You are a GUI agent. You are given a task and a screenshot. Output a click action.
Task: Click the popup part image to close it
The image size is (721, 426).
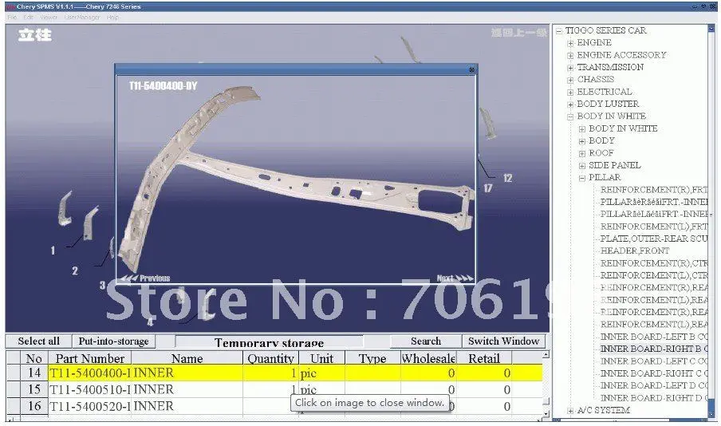click(295, 179)
